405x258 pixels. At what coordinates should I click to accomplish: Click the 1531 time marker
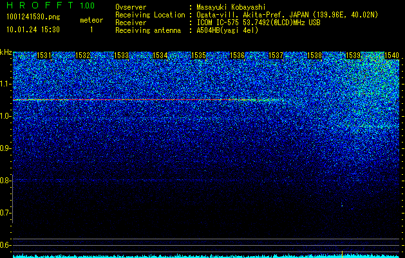point(44,55)
